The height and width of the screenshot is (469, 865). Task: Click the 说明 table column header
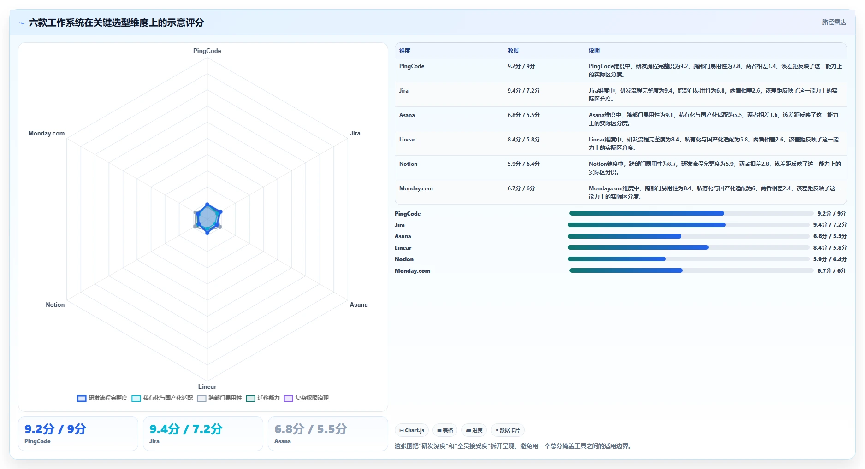pyautogui.click(x=594, y=51)
